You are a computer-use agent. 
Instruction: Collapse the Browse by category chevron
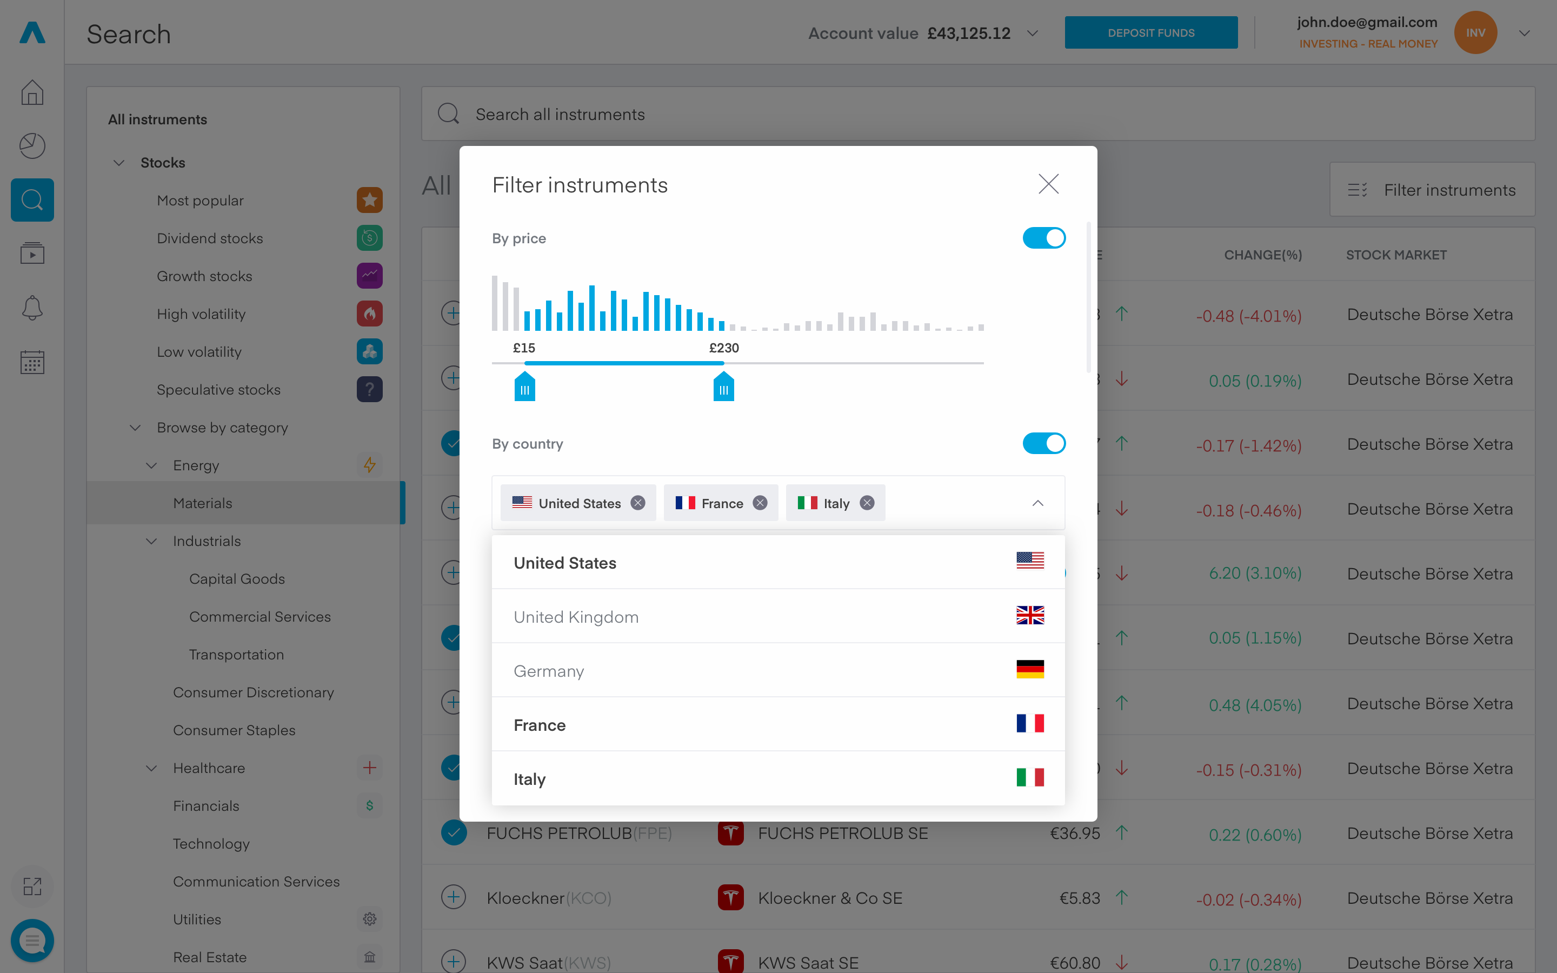pyautogui.click(x=135, y=427)
